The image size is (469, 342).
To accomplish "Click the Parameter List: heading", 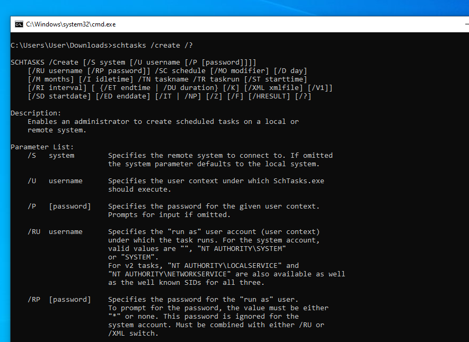I will 42,147.
